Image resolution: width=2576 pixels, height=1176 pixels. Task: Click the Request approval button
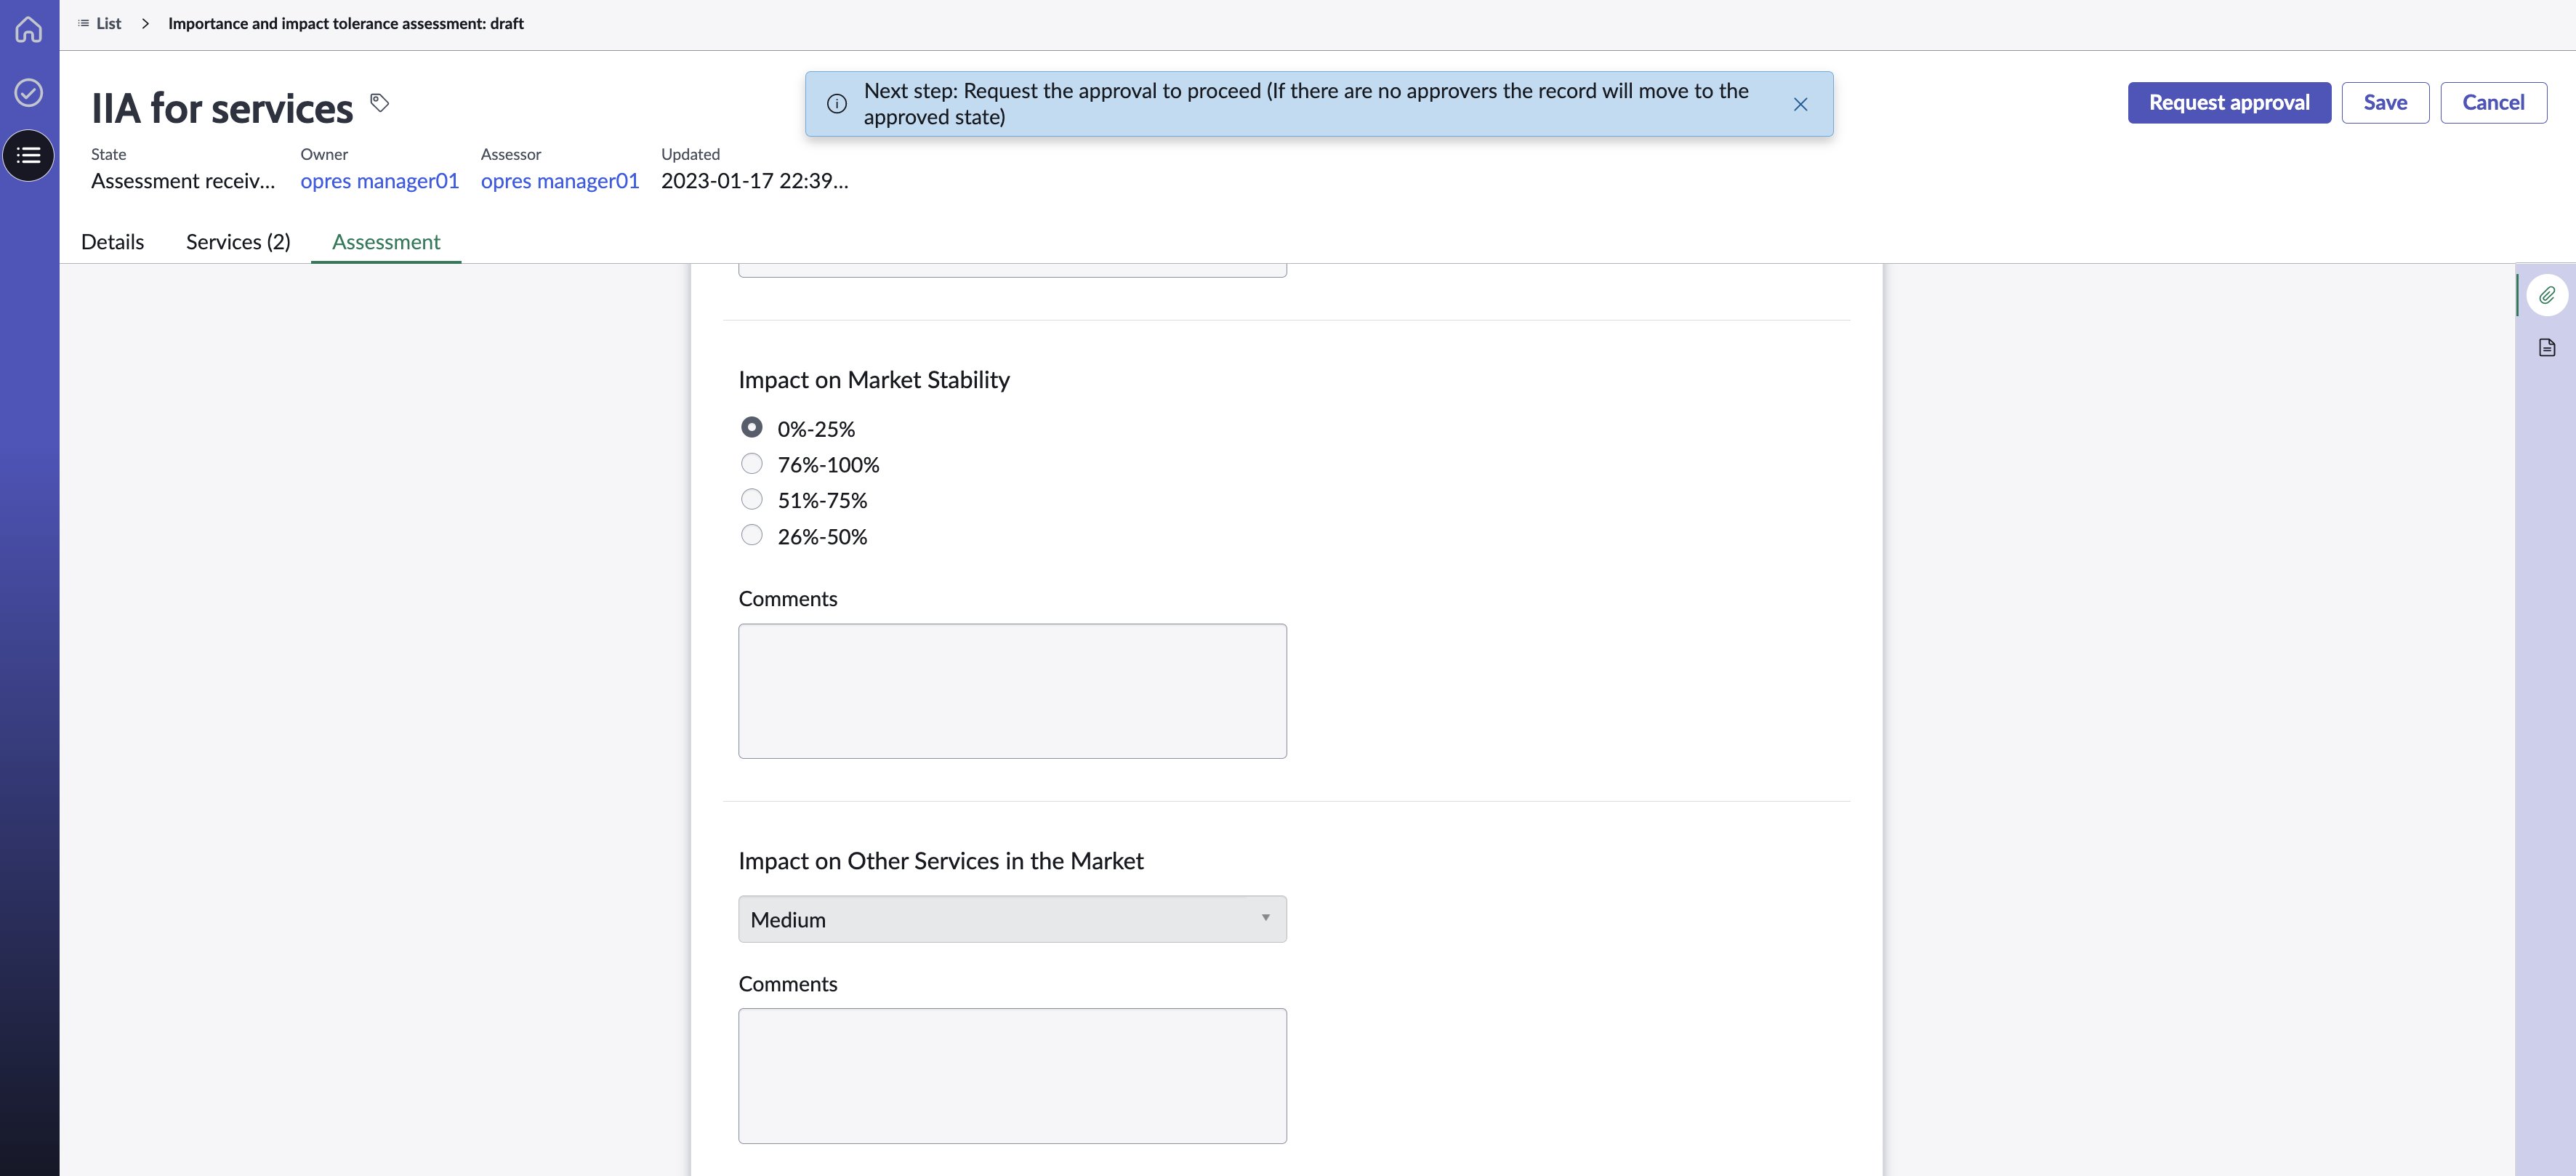[x=2229, y=103]
